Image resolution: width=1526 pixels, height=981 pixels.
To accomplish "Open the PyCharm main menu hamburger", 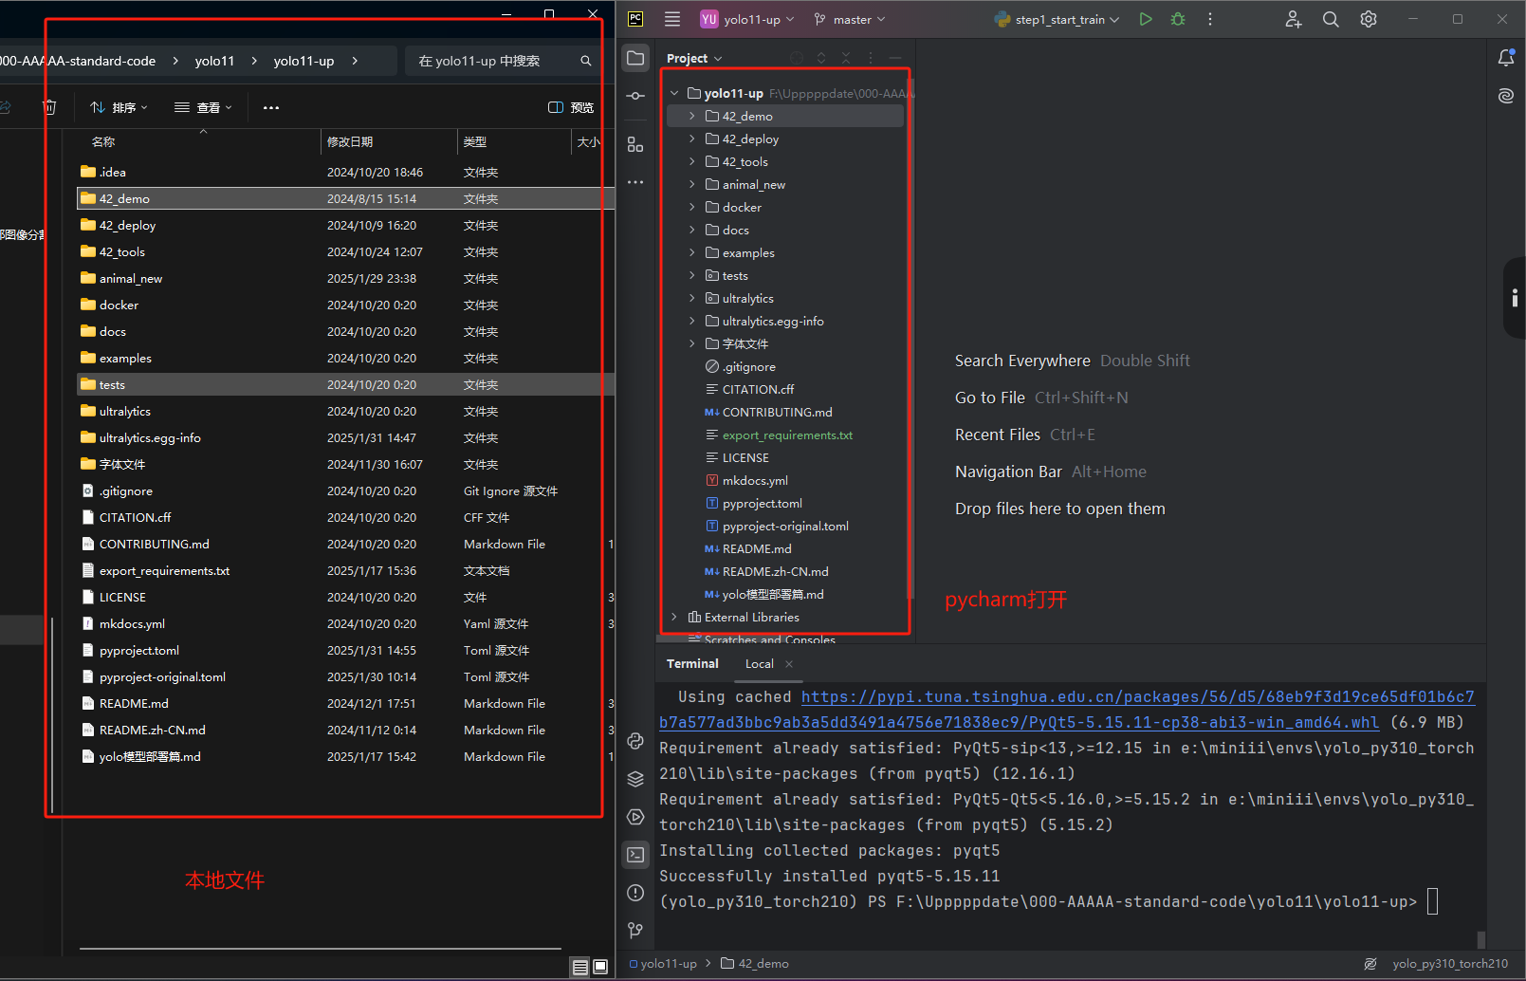I will pos(672,19).
